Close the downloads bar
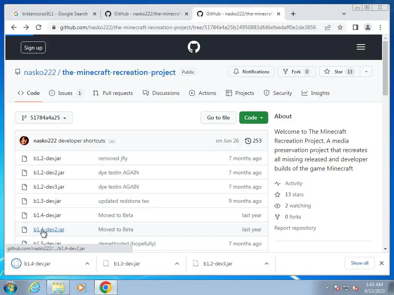Viewport: 394px width, 295px height. coord(381,263)
